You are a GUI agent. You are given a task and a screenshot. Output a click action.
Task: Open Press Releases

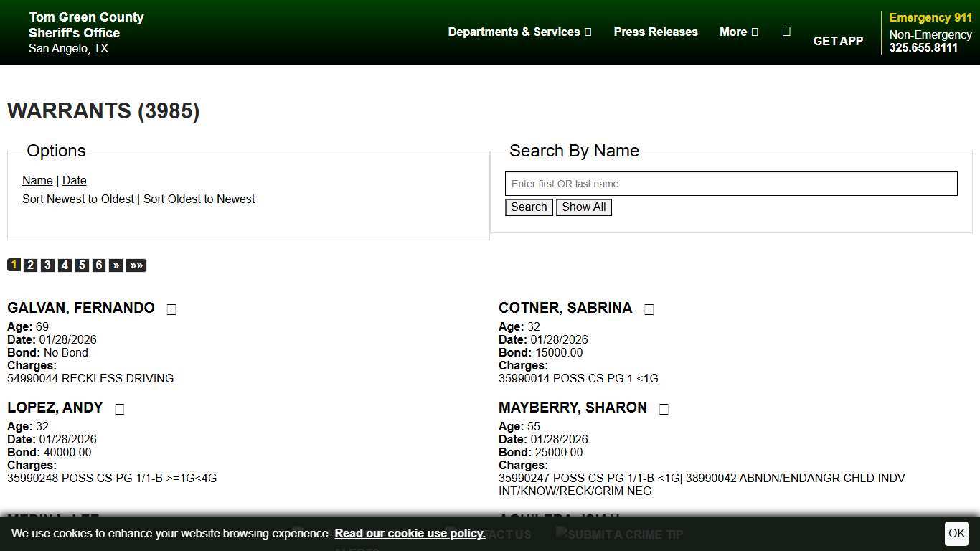pos(655,32)
